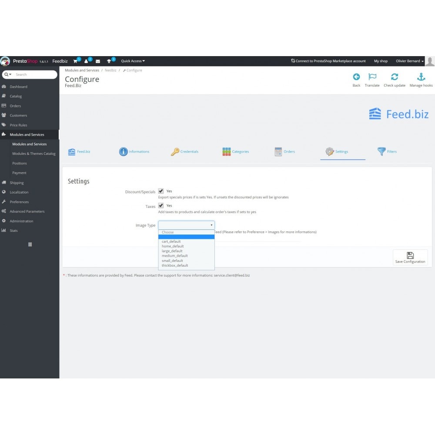Viewport: 435px width, 435px height.
Task: Open the messages envelope icon
Action: tap(98, 61)
